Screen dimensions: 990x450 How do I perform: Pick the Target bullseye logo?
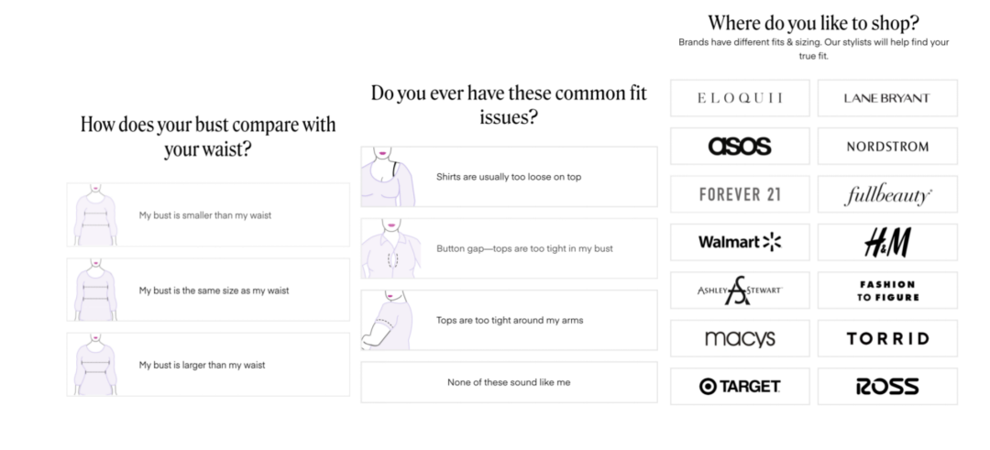(x=708, y=387)
